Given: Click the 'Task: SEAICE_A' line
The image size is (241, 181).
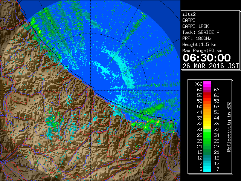Looking at the screenshot, I should [x=201, y=32].
